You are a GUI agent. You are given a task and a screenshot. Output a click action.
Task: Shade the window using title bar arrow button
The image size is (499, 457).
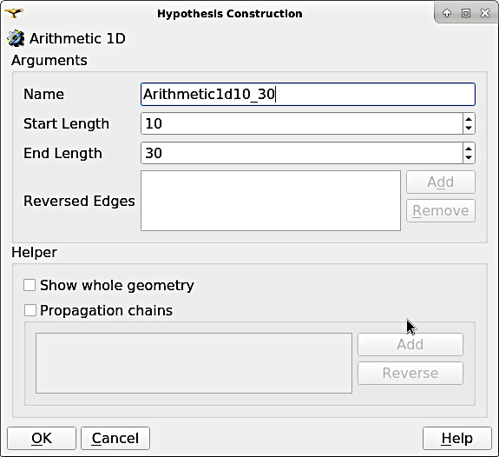tap(447, 13)
